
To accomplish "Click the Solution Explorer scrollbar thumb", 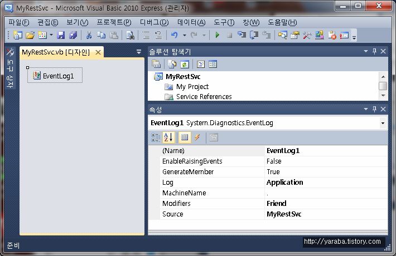I will (383, 86).
